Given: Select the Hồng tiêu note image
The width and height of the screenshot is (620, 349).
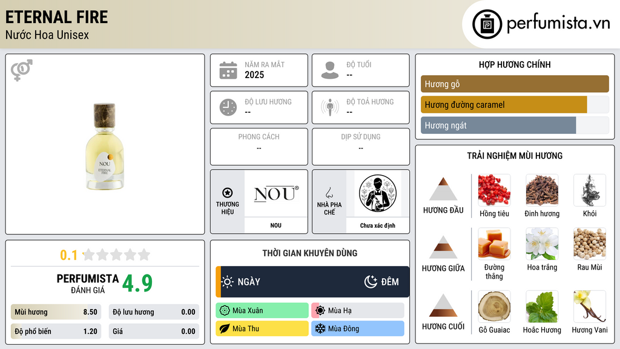Looking at the screenshot, I should coord(494,190).
